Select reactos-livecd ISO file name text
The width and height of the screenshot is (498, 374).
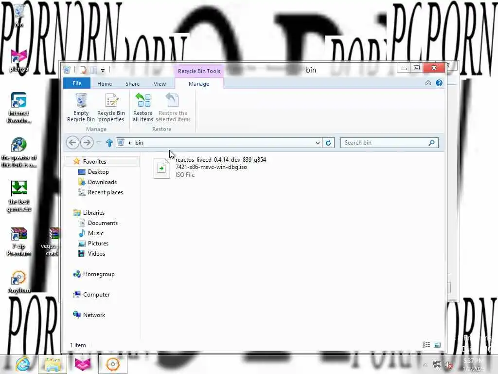[221, 163]
